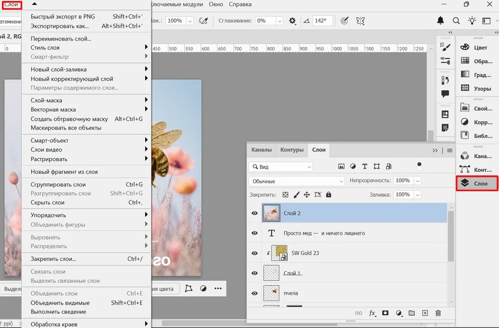This screenshot has height=328, width=499.
Task: Expand the Непрозрачность opacity dropdown arrow
Action: pyautogui.click(x=417, y=181)
